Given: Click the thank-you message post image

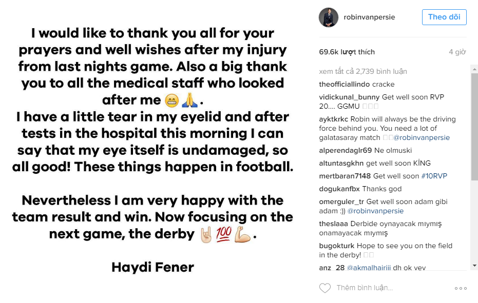Looking at the screenshot, I should pos(152,151).
